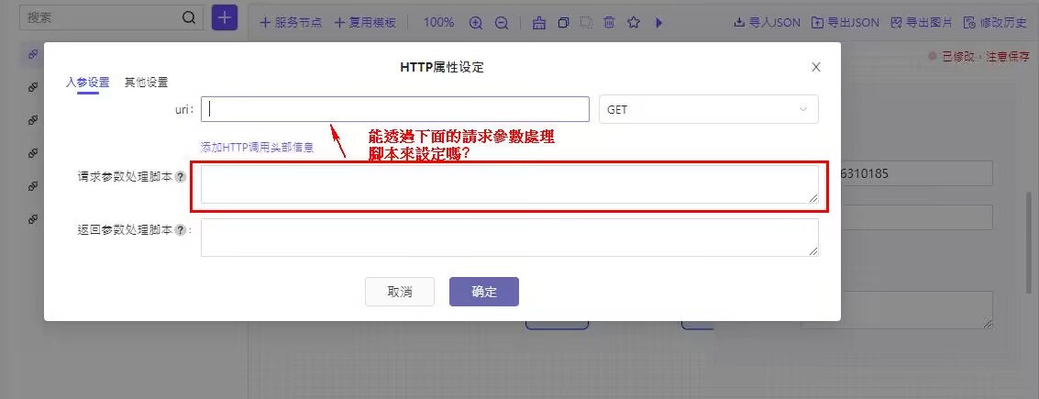The height and width of the screenshot is (399, 1039).
Task: Click the zoom in magnifier icon
Action: click(x=475, y=23)
